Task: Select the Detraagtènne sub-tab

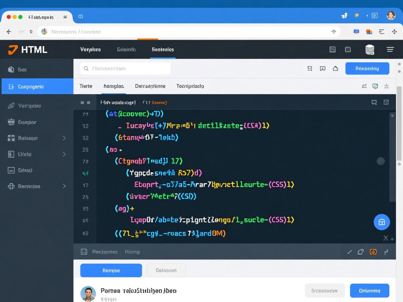Action: (150, 86)
